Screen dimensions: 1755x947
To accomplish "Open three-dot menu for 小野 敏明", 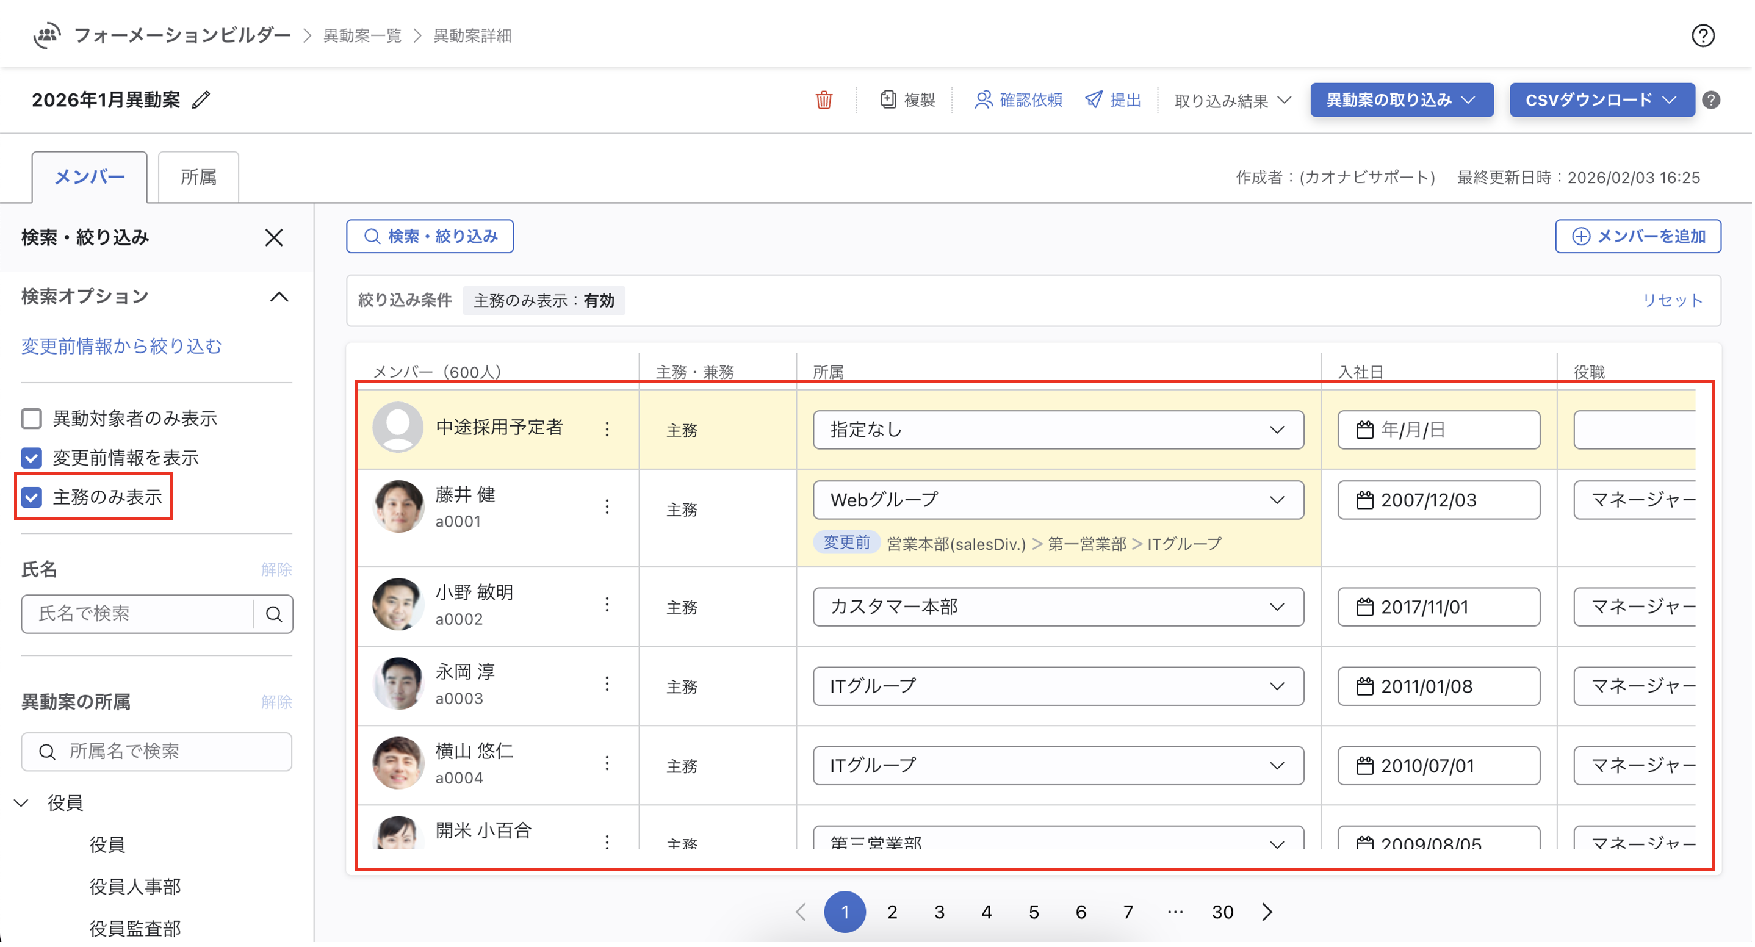I will click(x=607, y=605).
